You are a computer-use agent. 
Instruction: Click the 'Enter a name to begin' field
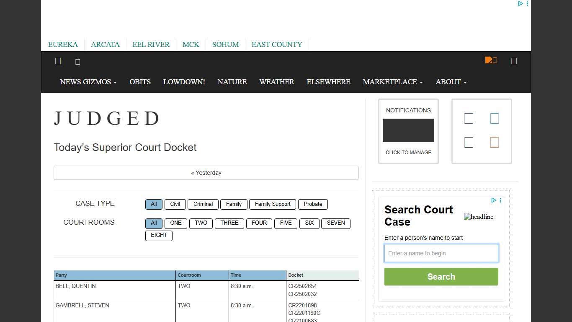[441, 253]
